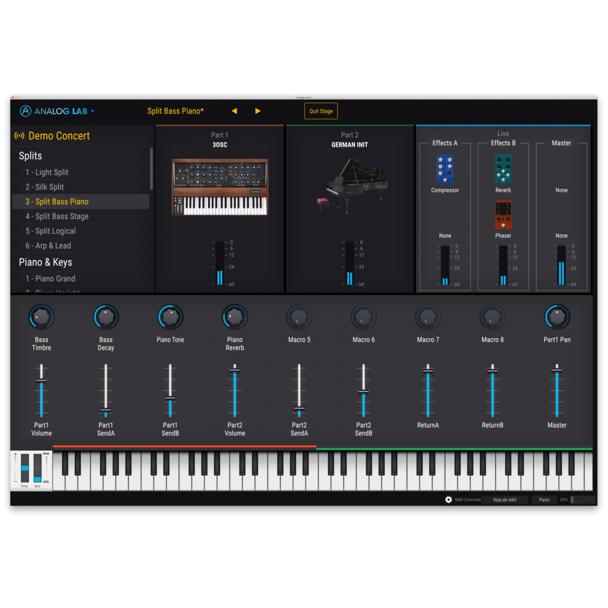The height and width of the screenshot is (608, 608).
Task: Click the Mod wheel strip
Action: click(37, 468)
